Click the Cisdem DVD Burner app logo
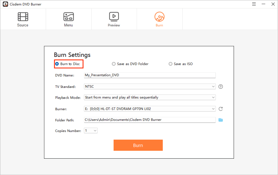Image resolution: width=278 pixels, height=175 pixels. click(x=5, y=4)
